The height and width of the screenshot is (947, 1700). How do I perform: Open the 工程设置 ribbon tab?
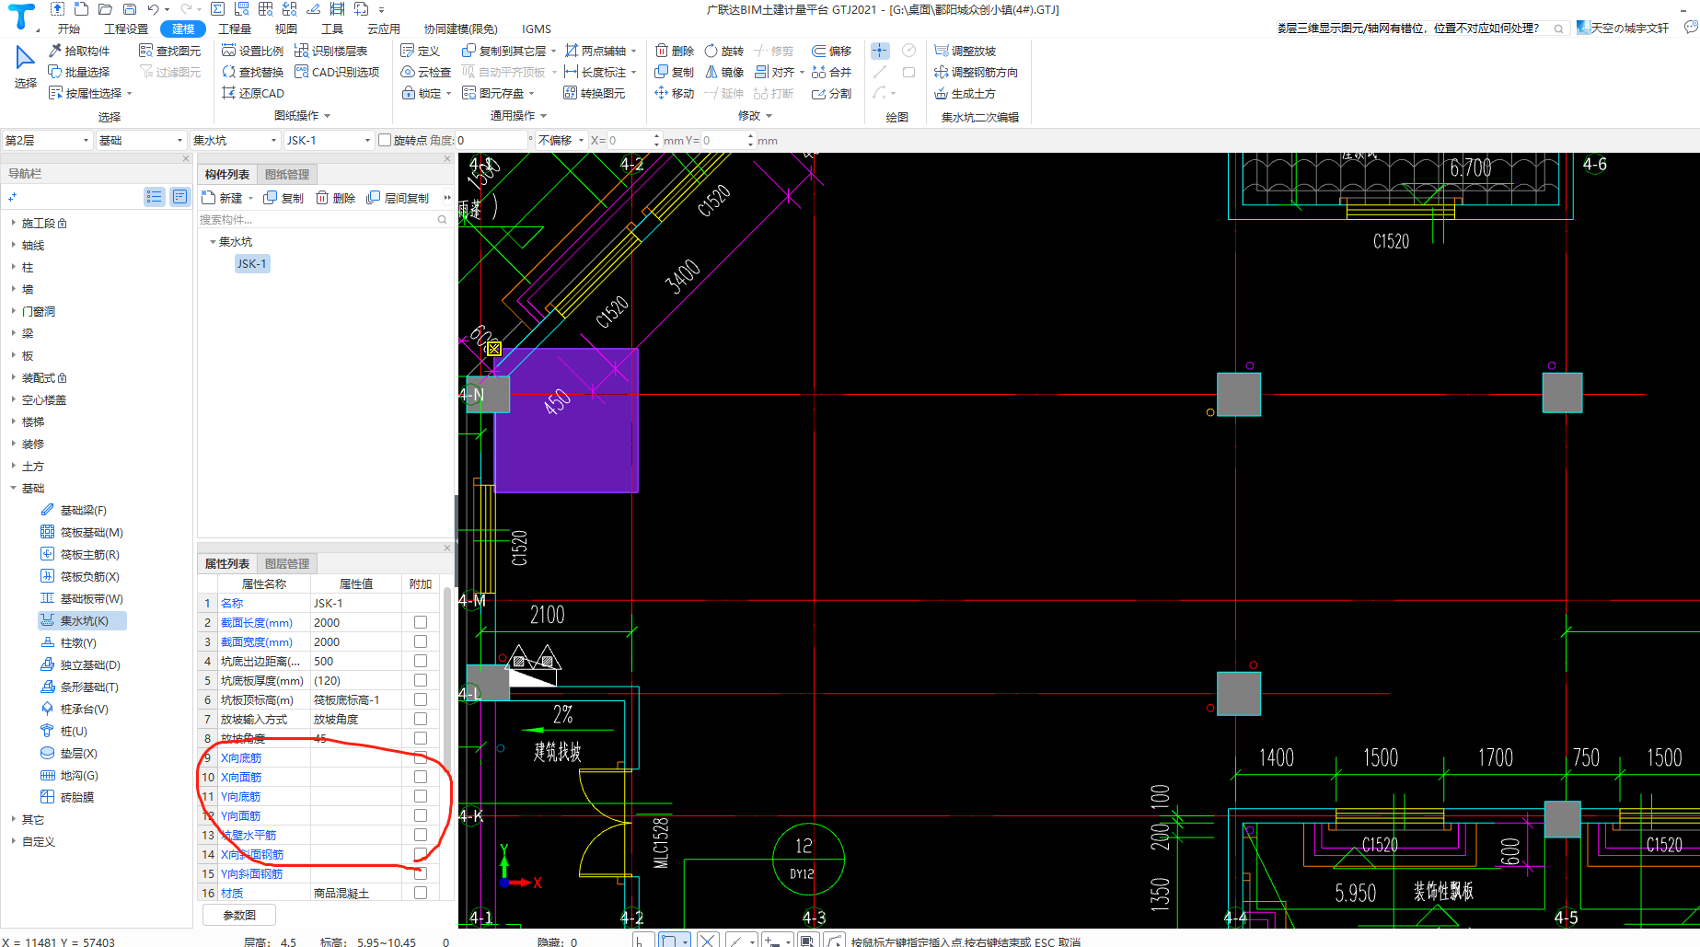click(x=126, y=29)
